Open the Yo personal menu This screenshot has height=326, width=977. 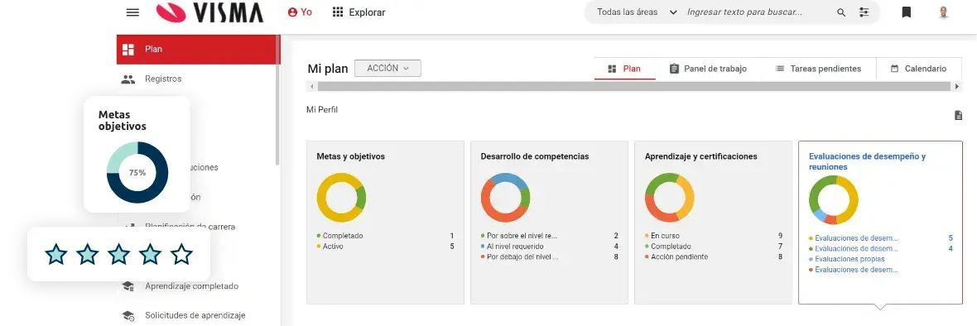300,12
